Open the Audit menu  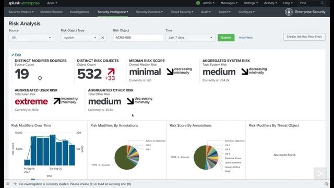coord(206,12)
